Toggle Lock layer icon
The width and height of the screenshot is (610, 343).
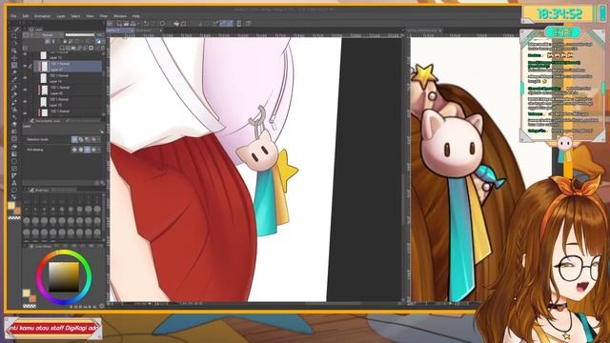[65, 41]
